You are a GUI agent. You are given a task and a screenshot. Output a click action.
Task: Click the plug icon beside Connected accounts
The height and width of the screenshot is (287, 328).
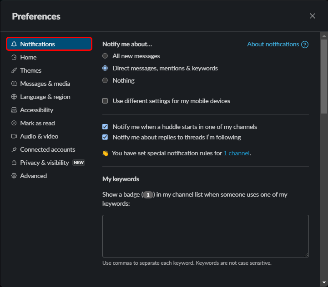coord(14,149)
